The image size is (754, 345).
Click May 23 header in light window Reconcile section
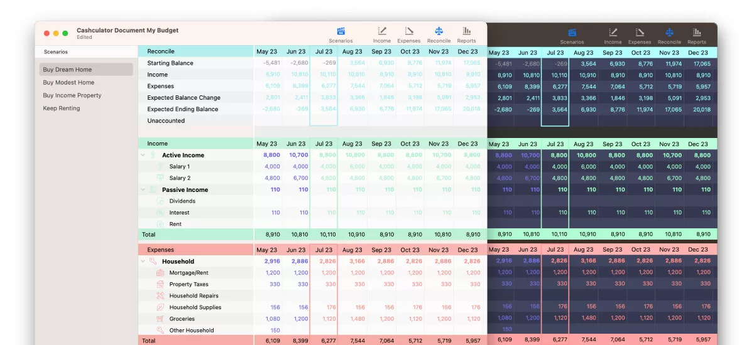point(266,51)
